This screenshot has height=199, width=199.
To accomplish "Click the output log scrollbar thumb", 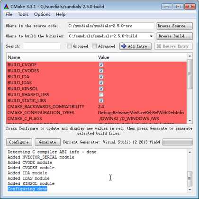I will (x=190, y=179).
